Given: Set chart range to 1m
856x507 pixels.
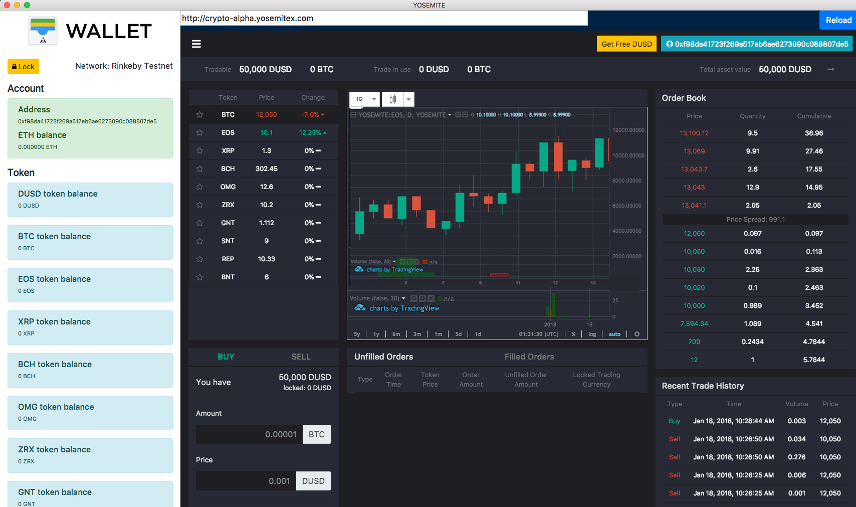Looking at the screenshot, I should click(x=438, y=334).
